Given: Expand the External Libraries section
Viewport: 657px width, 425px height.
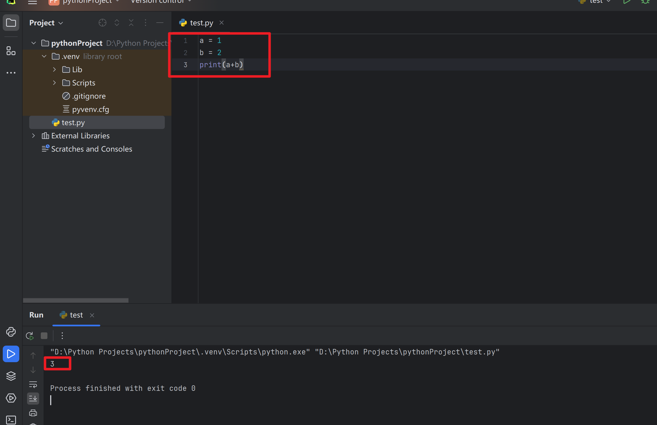Looking at the screenshot, I should click(x=33, y=136).
